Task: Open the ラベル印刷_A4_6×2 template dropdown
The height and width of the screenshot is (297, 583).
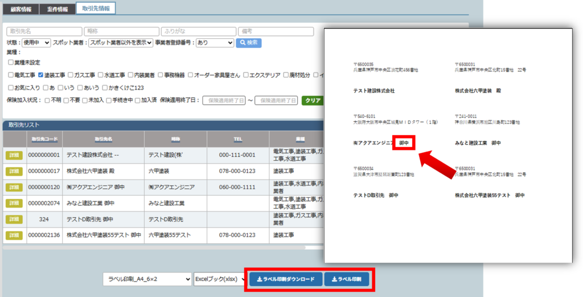Action: tap(147, 279)
